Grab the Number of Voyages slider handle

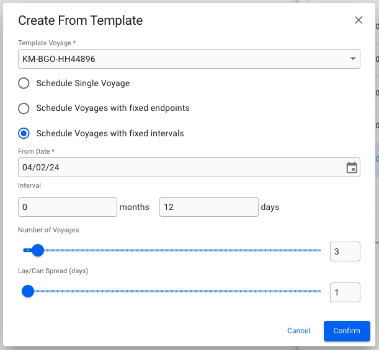click(x=38, y=250)
